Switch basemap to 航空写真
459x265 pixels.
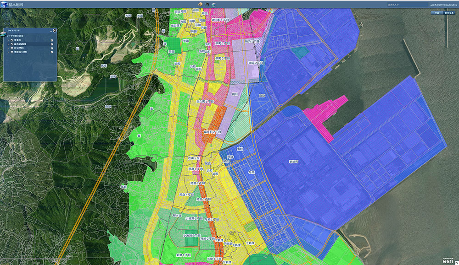tap(450, 13)
